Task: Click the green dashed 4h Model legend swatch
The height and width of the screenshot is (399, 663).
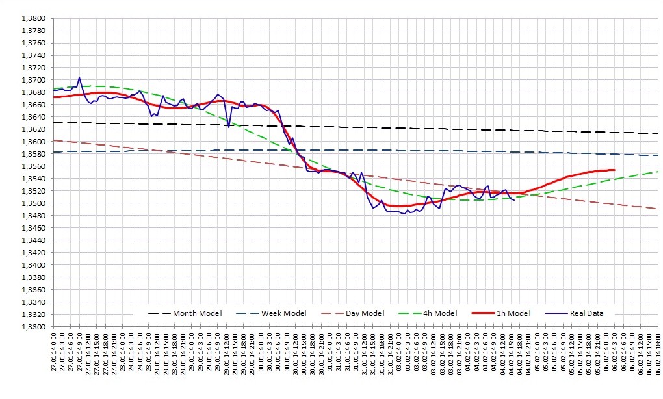Action: [409, 313]
